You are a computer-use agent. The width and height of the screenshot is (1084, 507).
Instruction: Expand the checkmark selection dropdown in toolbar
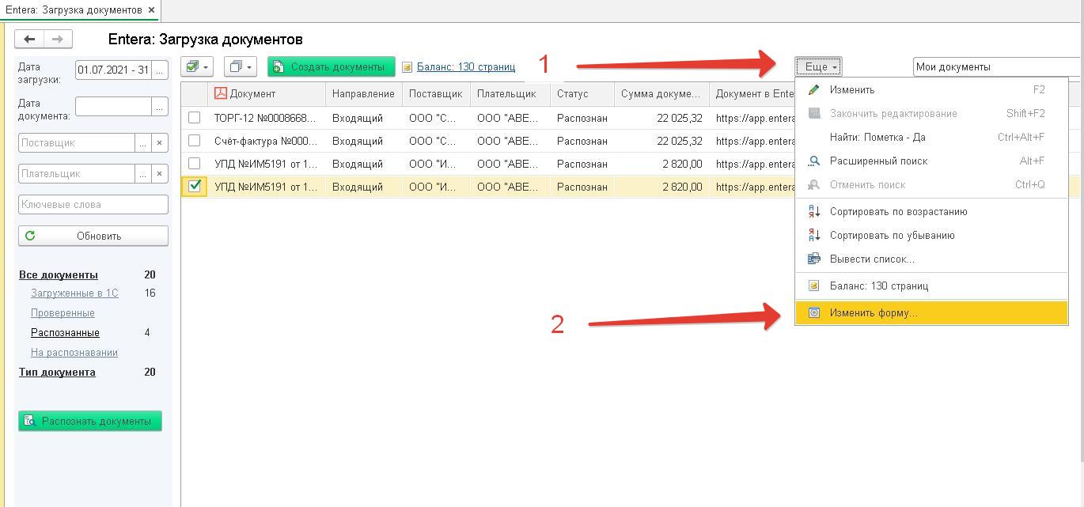click(197, 66)
